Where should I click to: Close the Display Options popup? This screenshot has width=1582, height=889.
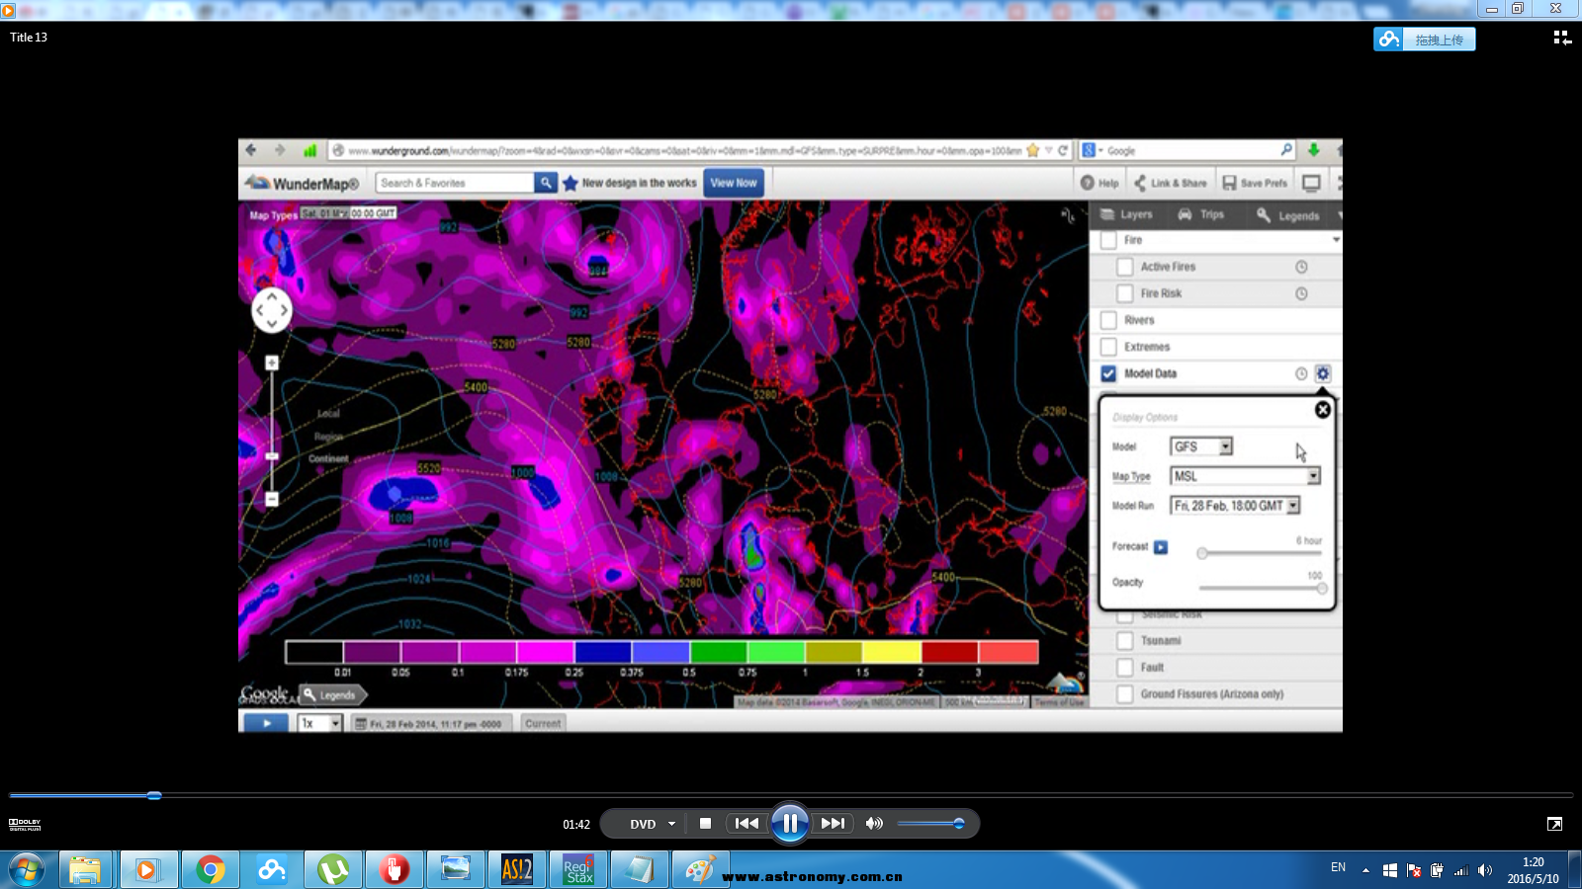tap(1323, 410)
